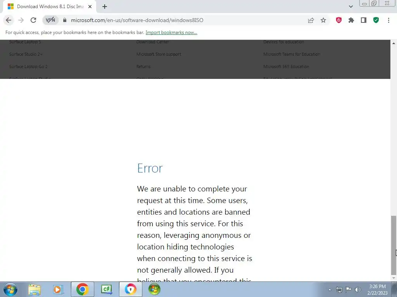This screenshot has height=297, width=397.
Task: Open Microsoft Teams for Education link
Action: [292, 54]
